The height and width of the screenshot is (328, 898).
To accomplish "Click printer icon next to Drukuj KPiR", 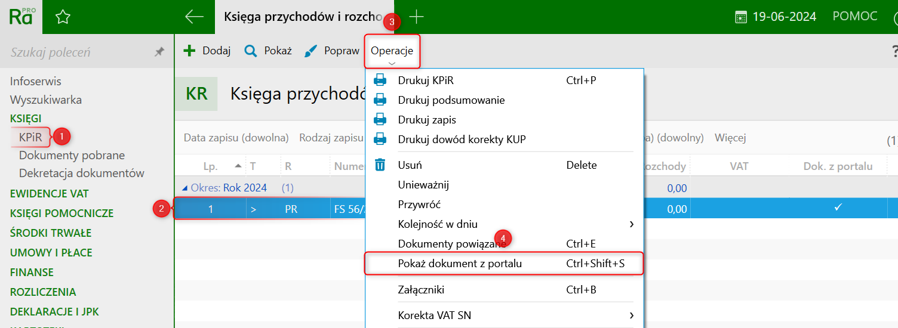I will click(x=380, y=80).
